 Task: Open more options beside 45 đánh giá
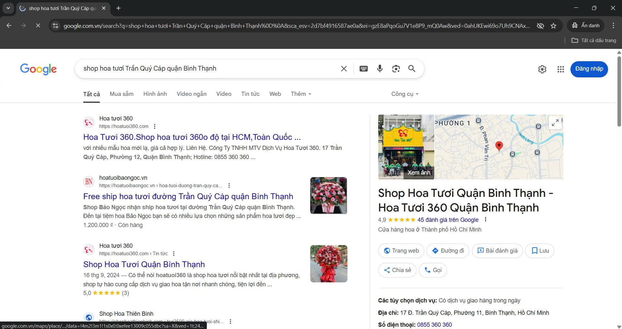point(485,220)
